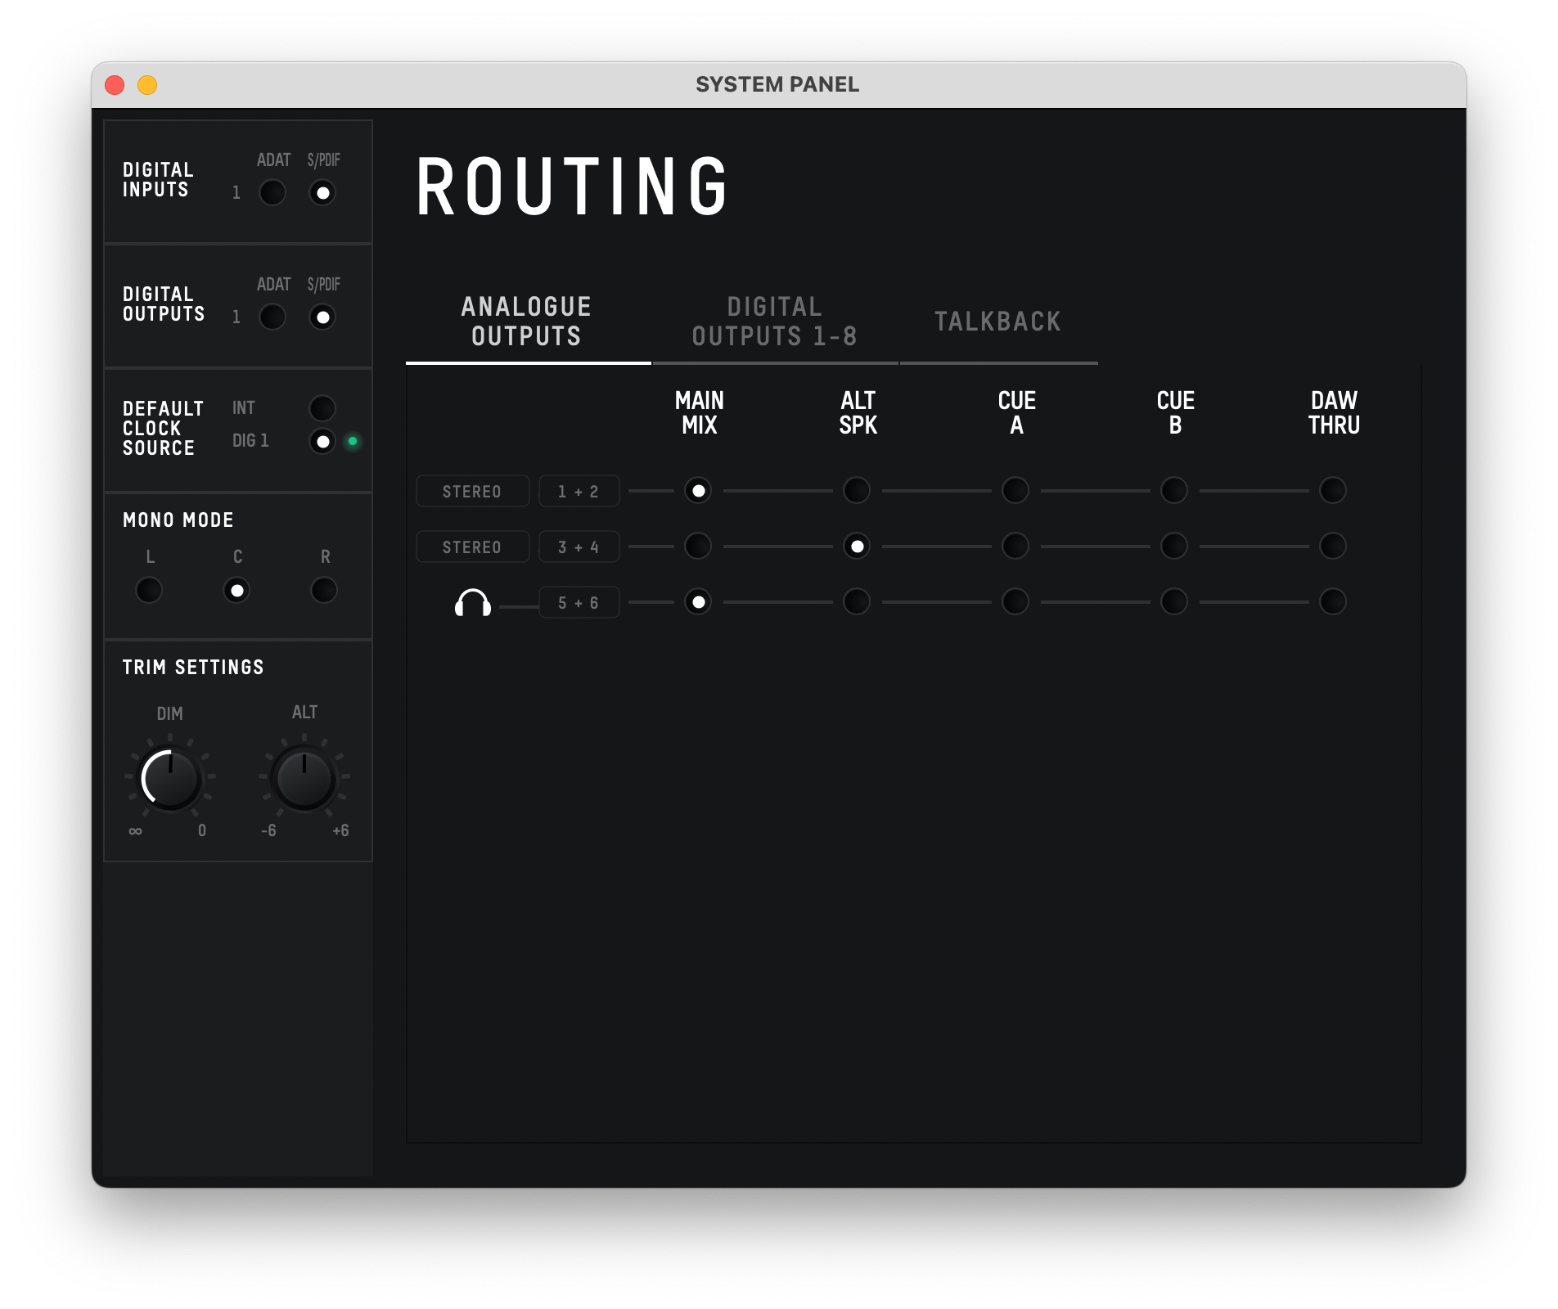
Task: Set default clock source to DIG 1
Action: (322, 442)
